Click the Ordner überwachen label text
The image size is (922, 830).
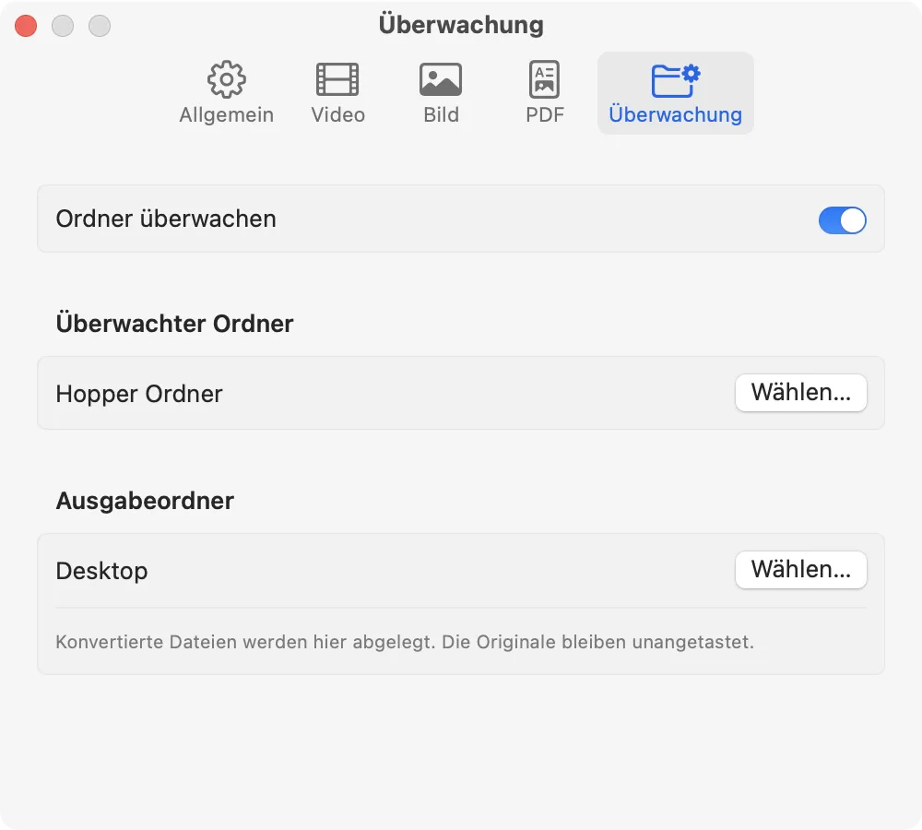tap(166, 219)
